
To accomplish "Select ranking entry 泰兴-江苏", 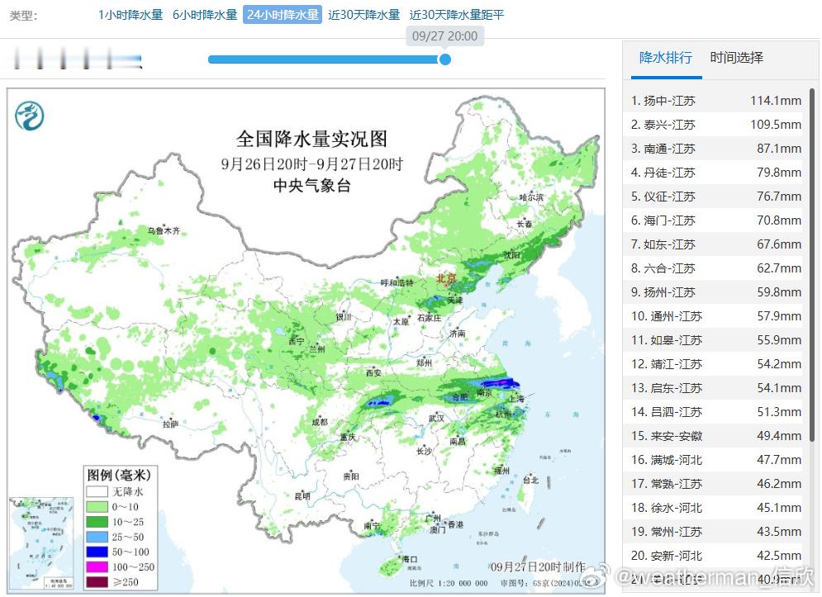I will pos(716,124).
